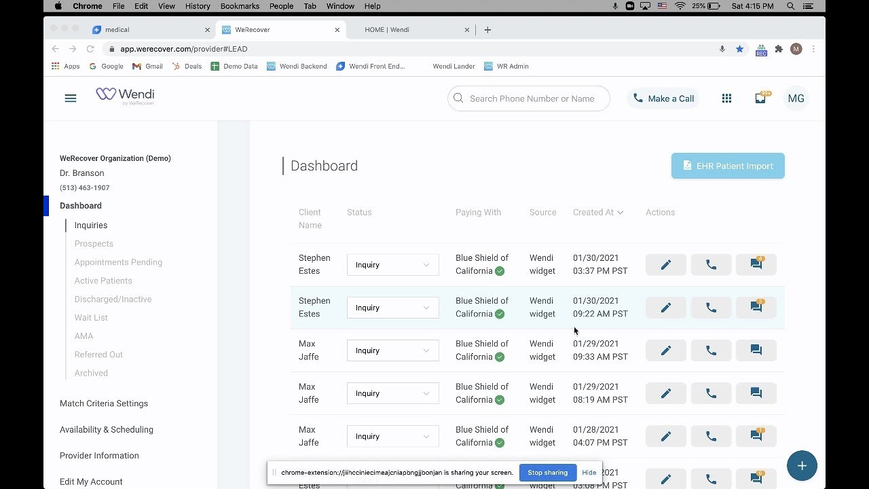The image size is (869, 489).
Task: Open Edit My Account
Action: [91, 482]
